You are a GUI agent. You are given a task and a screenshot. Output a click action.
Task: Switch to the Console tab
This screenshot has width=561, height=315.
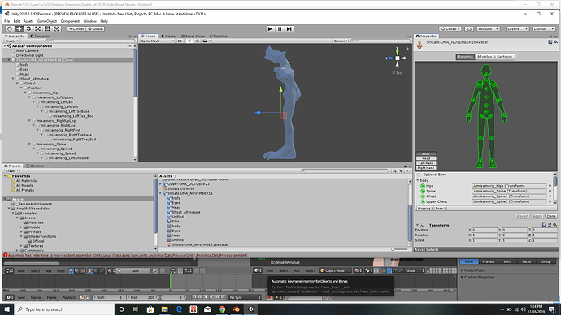click(35, 166)
